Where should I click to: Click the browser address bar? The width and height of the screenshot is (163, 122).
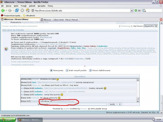[x=81, y=10]
